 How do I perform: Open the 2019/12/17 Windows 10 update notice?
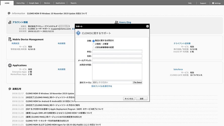click(x=50, y=93)
